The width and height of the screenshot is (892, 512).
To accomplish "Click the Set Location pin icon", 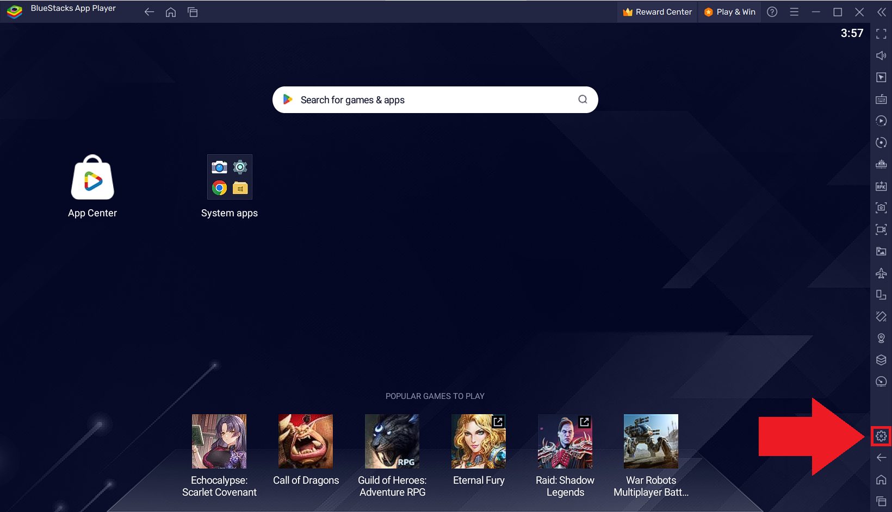I will pyautogui.click(x=881, y=338).
